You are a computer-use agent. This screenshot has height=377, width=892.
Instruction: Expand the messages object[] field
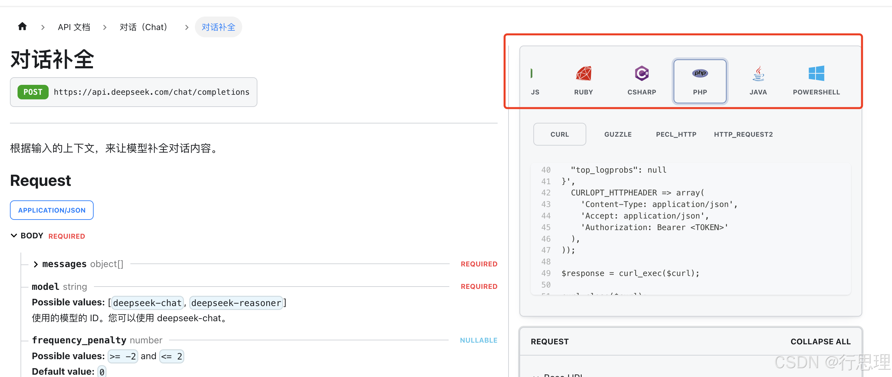[x=36, y=264]
